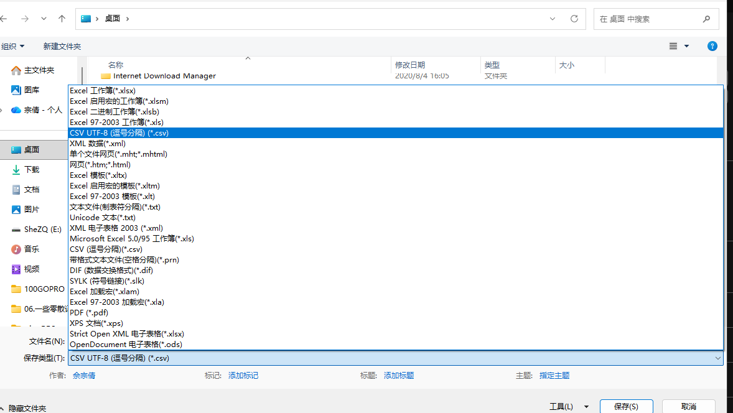Open 文档 folder in sidebar

pyautogui.click(x=26, y=189)
